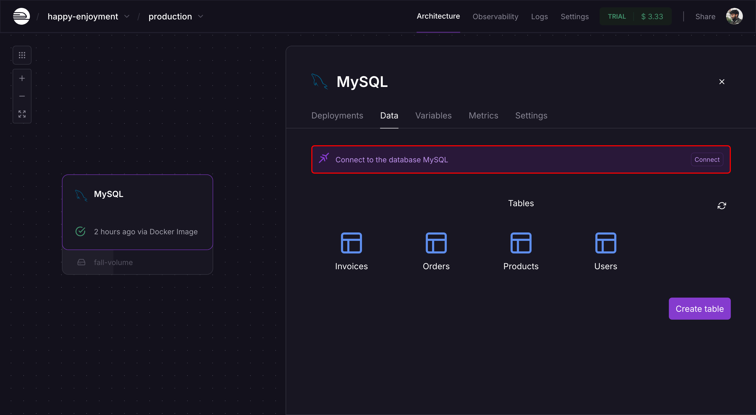This screenshot has width=756, height=415.
Task: Switch to the Observability tab
Action: click(495, 17)
